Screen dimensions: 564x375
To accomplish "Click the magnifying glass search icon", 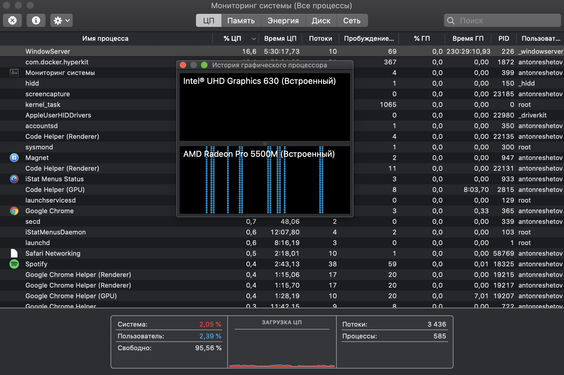I will [451, 20].
